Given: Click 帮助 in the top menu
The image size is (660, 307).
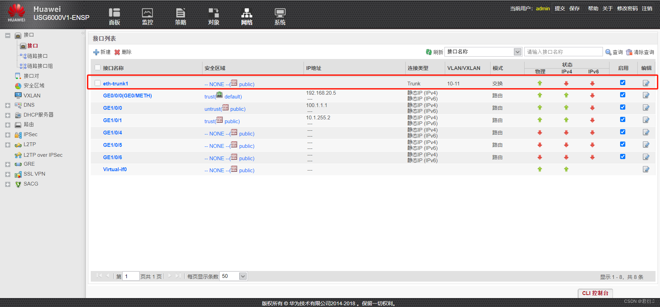Looking at the screenshot, I should point(593,9).
